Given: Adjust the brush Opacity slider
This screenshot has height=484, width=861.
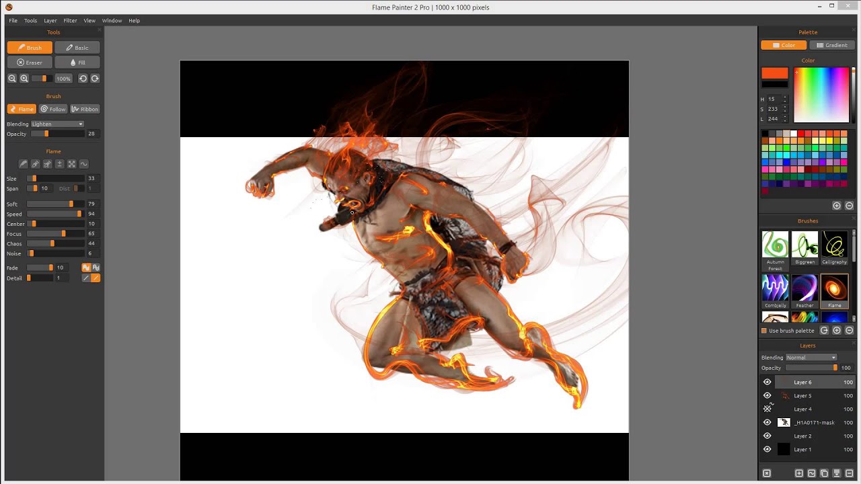Looking at the screenshot, I should (57, 134).
